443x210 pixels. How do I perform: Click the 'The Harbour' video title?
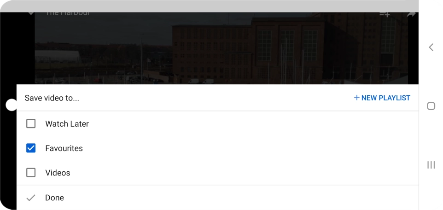(x=68, y=14)
